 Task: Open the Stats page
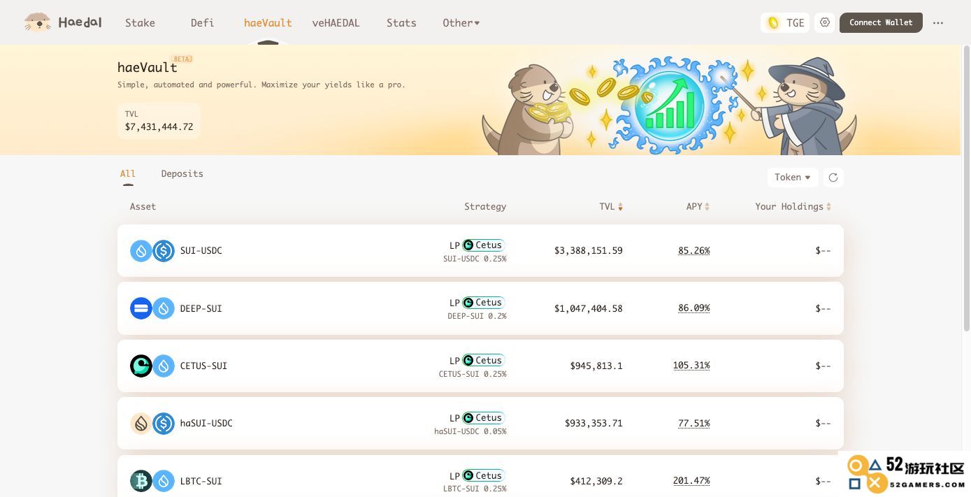401,23
